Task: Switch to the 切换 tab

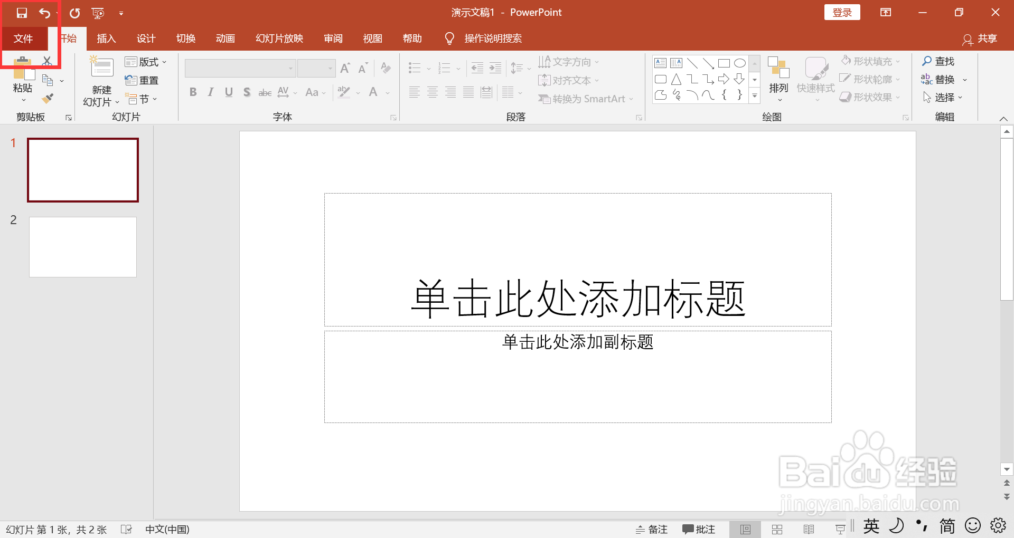Action: [186, 39]
